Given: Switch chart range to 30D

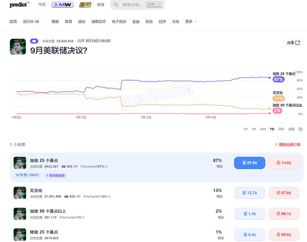Looking at the screenshot, I should (x=281, y=129).
